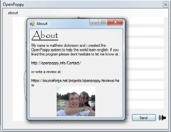
Task: Click the Send button
Action: 144,118
